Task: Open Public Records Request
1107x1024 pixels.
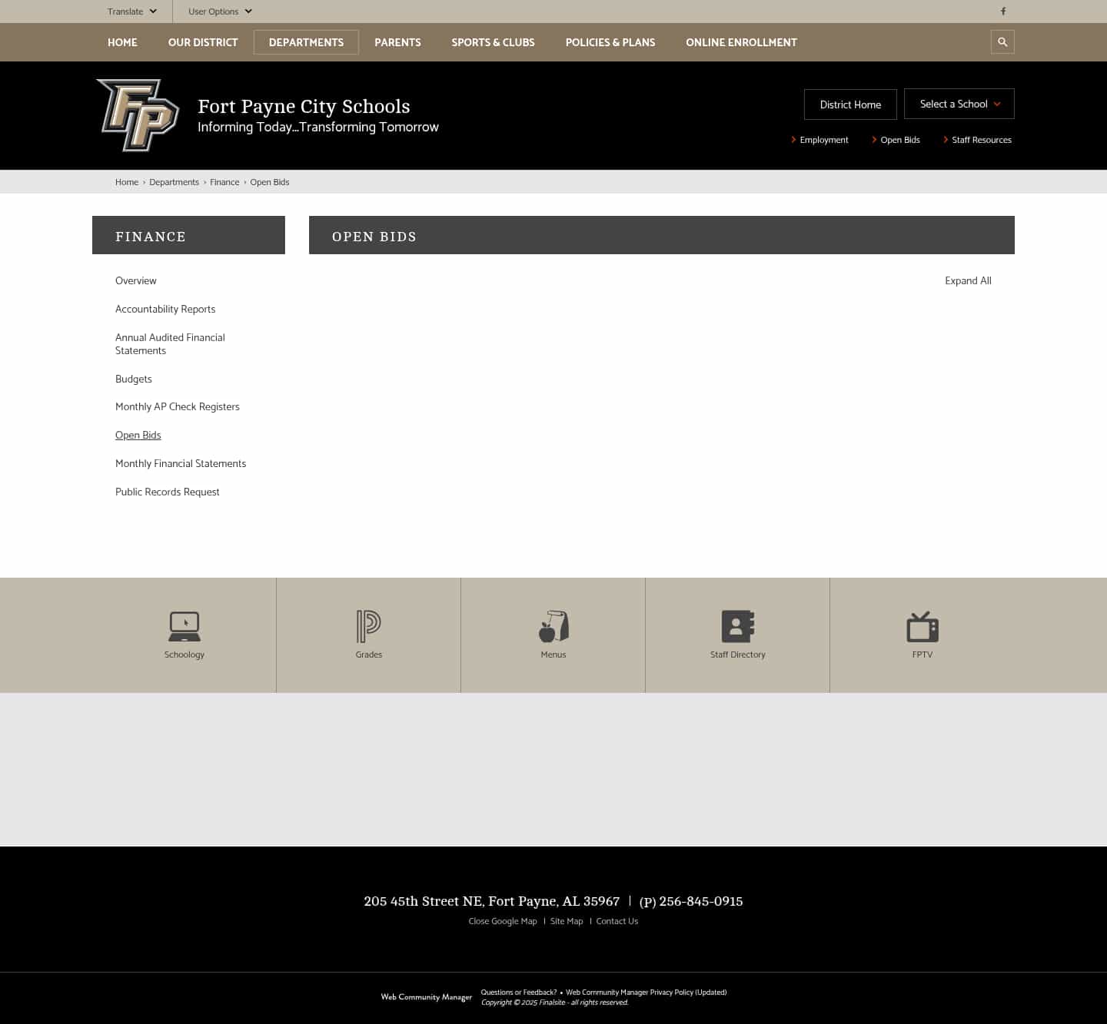Action: point(168,492)
